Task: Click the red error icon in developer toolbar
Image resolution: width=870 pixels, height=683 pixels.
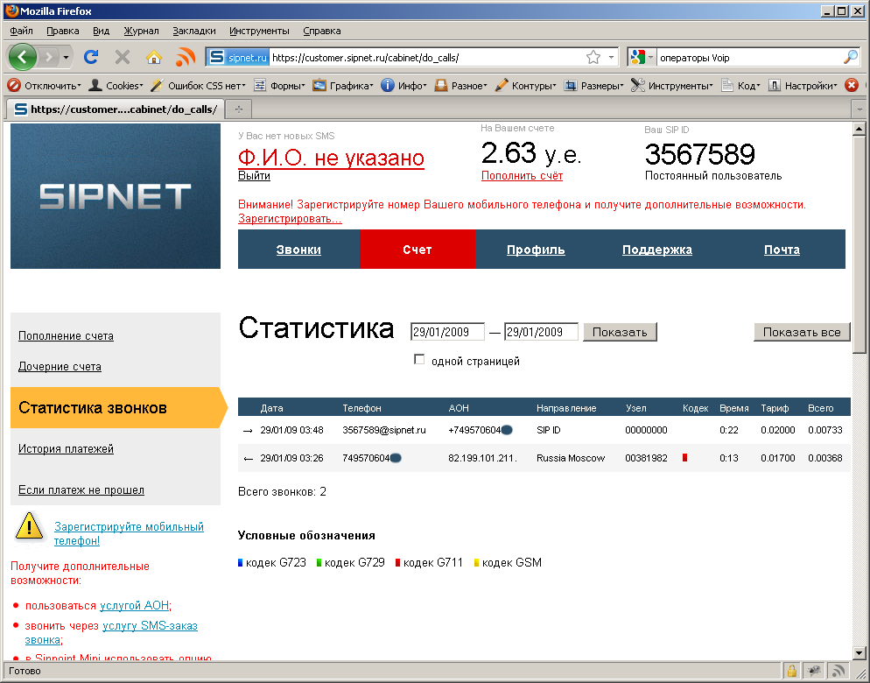Action: [x=851, y=85]
